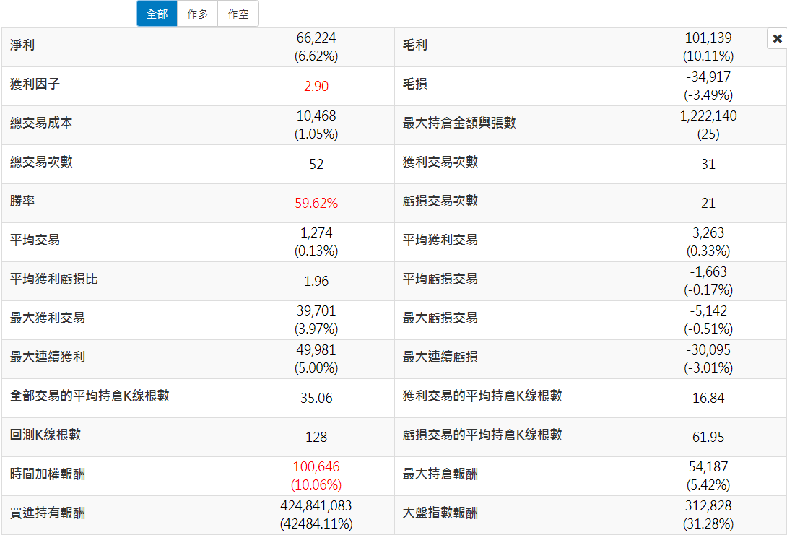Click the 毛損 label
Screen dimensions: 787x535
pyautogui.click(x=415, y=84)
